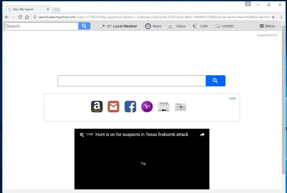Open the CNN toolbar link

tap(200, 26)
